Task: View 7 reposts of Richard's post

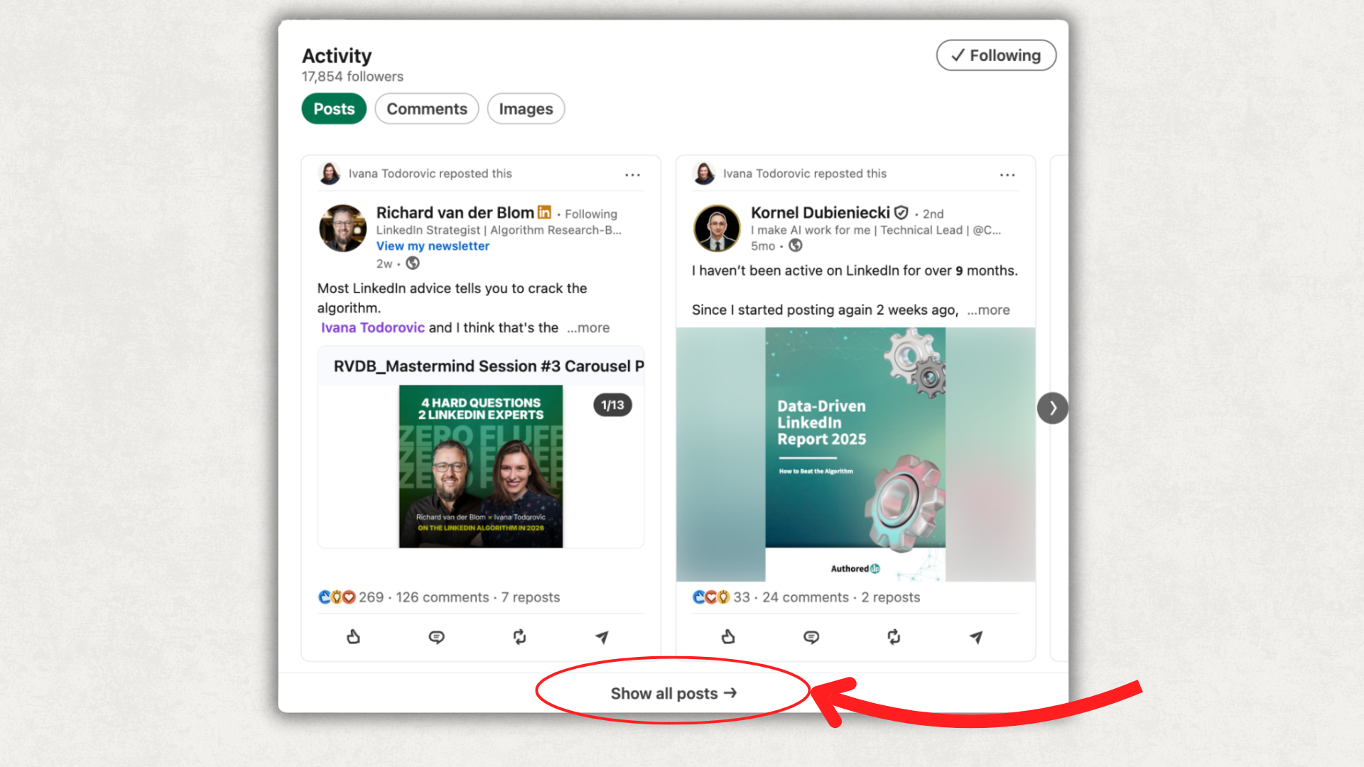Action: pos(531,597)
